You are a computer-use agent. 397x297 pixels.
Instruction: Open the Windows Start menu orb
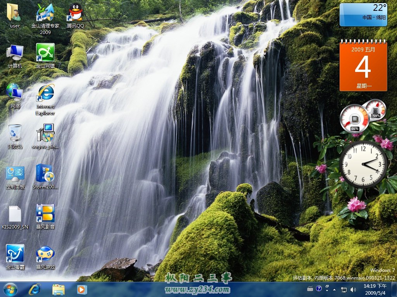point(10,289)
